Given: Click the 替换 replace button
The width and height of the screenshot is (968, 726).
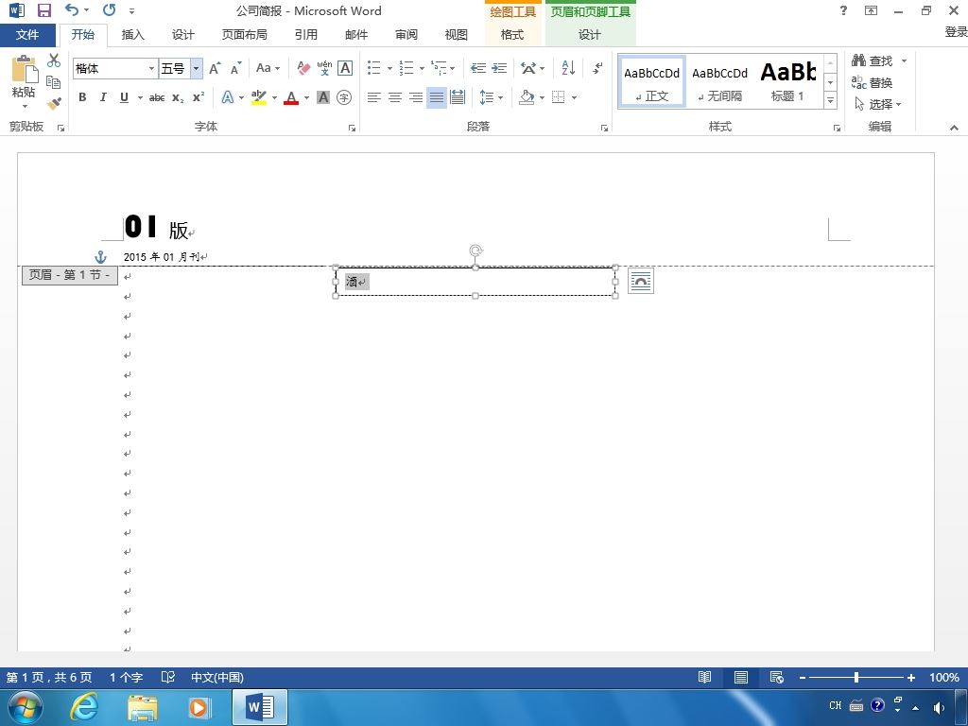Looking at the screenshot, I should coord(872,82).
